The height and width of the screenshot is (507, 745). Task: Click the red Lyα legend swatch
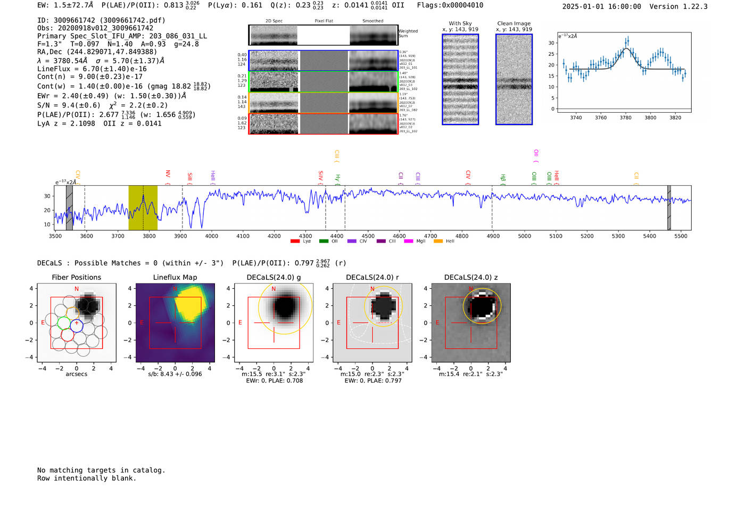(295, 242)
